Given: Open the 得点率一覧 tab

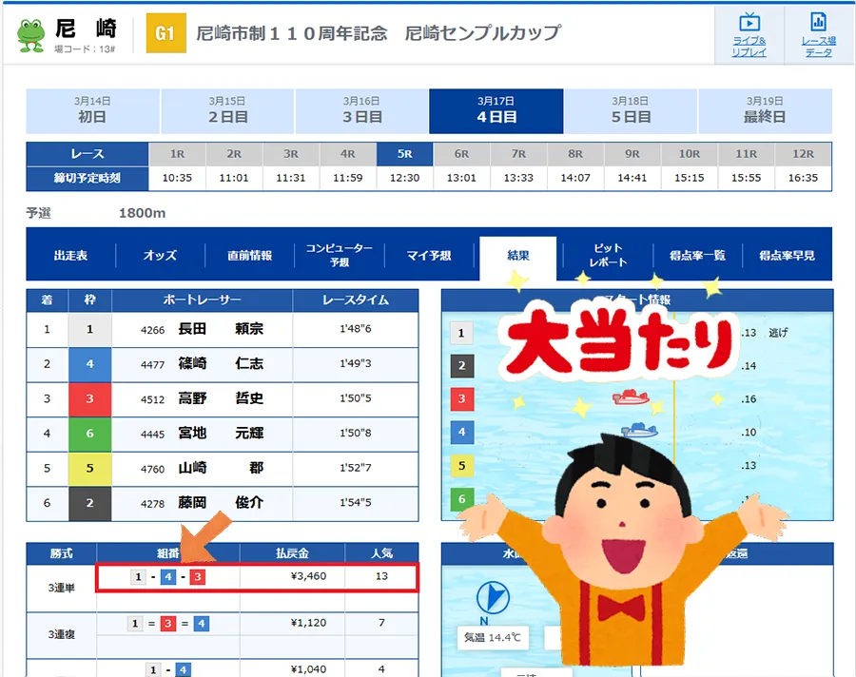Looking at the screenshot, I should coord(697,255).
